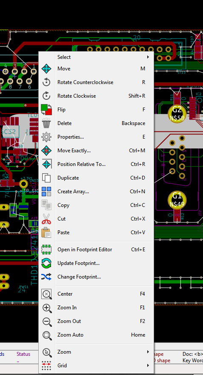Click the Copy pages icon

[46, 205]
